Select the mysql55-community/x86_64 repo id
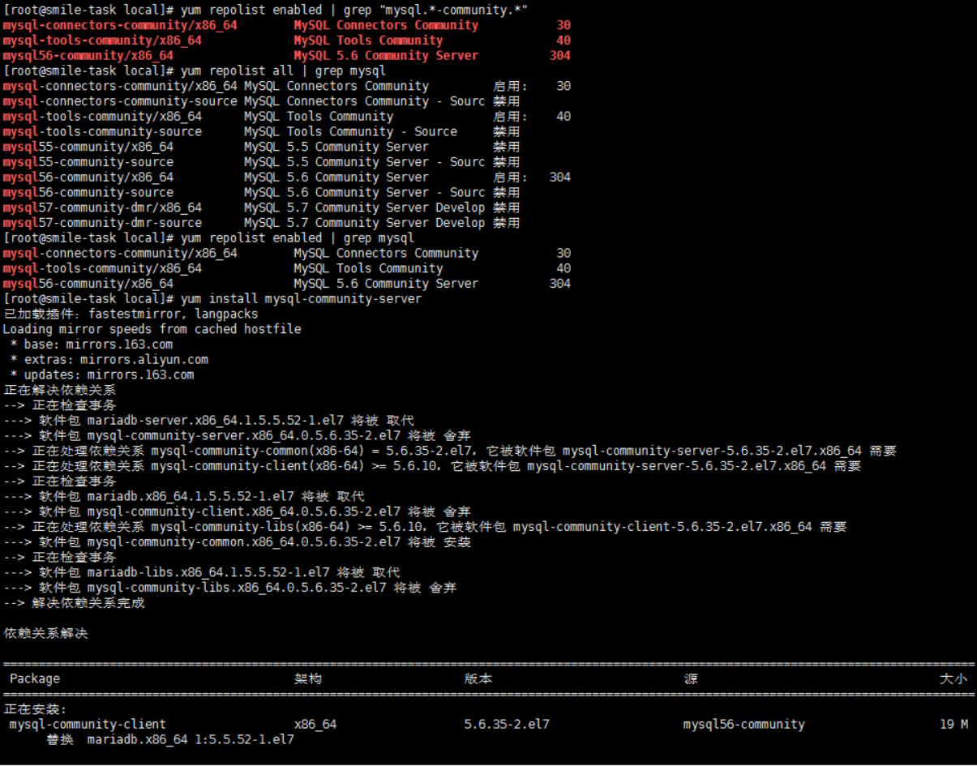The width and height of the screenshot is (977, 766). point(88,147)
